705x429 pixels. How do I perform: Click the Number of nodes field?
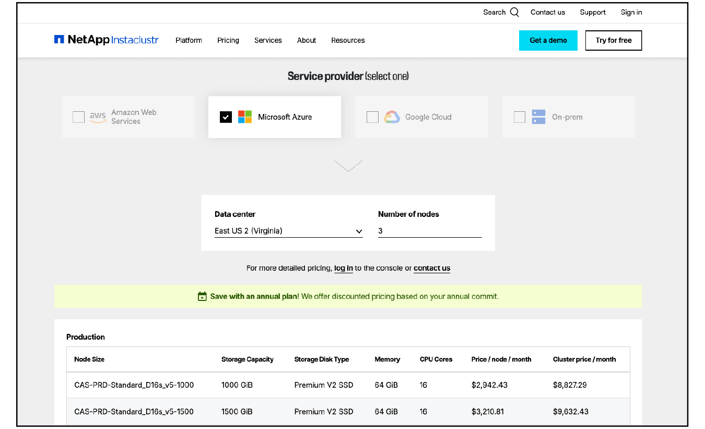click(x=429, y=230)
